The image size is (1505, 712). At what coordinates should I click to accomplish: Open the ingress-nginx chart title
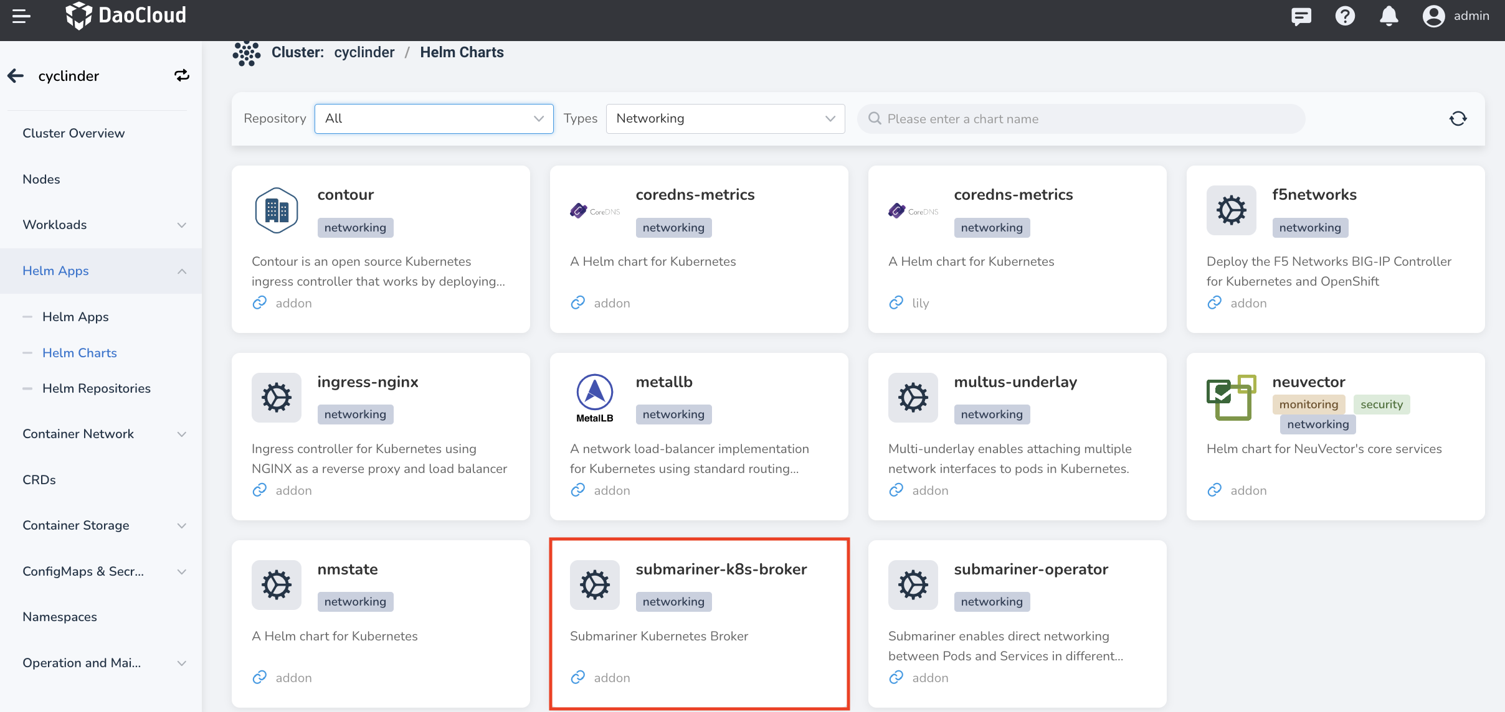368,382
